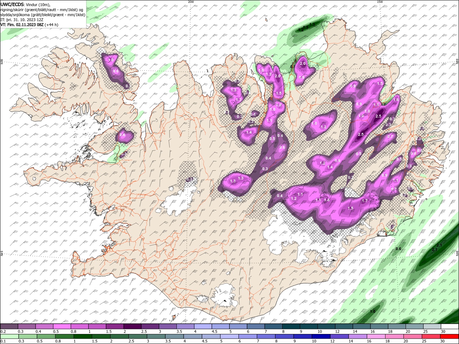Click the snow legend swatch between 0.2 and 0.3
The height and width of the screenshot is (344, 459).
(x=9, y=326)
